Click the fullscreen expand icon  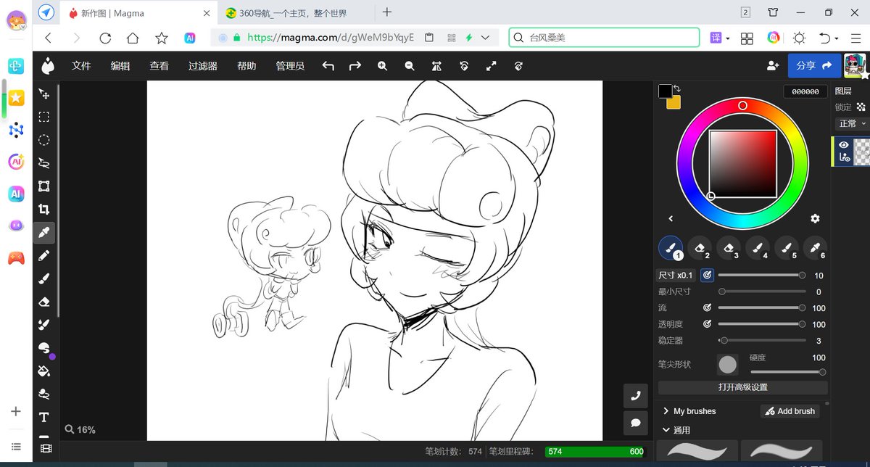coord(492,66)
